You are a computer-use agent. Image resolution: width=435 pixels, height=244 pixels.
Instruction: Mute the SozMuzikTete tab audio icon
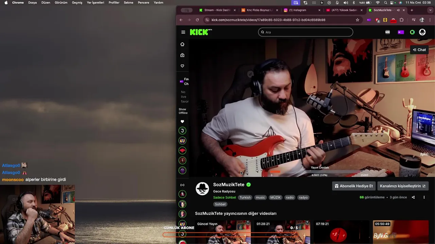pos(398,10)
